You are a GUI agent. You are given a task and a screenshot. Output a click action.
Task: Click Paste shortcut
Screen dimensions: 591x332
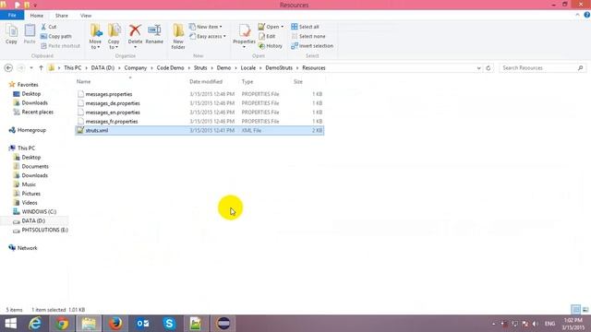point(60,46)
